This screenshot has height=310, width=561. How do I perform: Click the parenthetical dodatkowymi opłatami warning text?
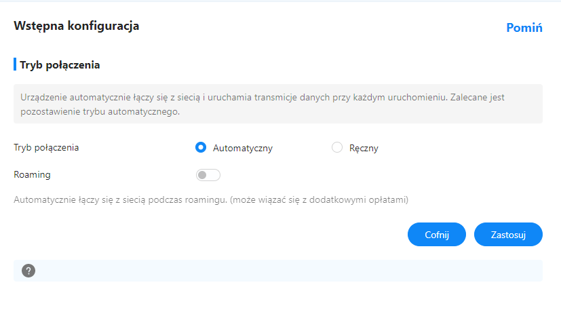pos(319,199)
